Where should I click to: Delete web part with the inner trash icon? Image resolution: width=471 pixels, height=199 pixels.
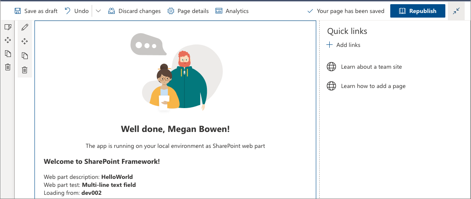[25, 70]
